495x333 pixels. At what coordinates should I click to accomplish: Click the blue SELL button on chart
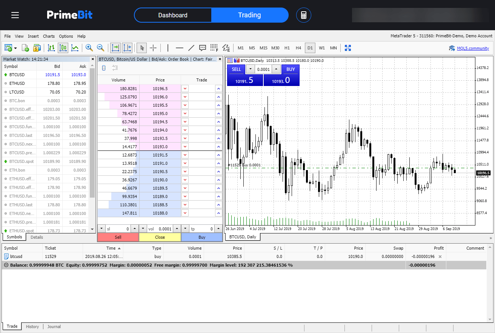(236, 69)
